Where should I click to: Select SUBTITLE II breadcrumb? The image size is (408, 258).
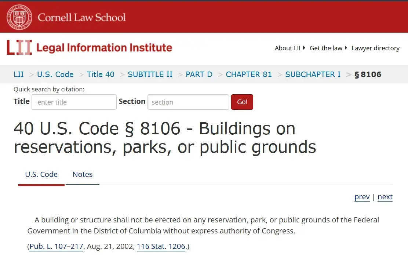(150, 75)
